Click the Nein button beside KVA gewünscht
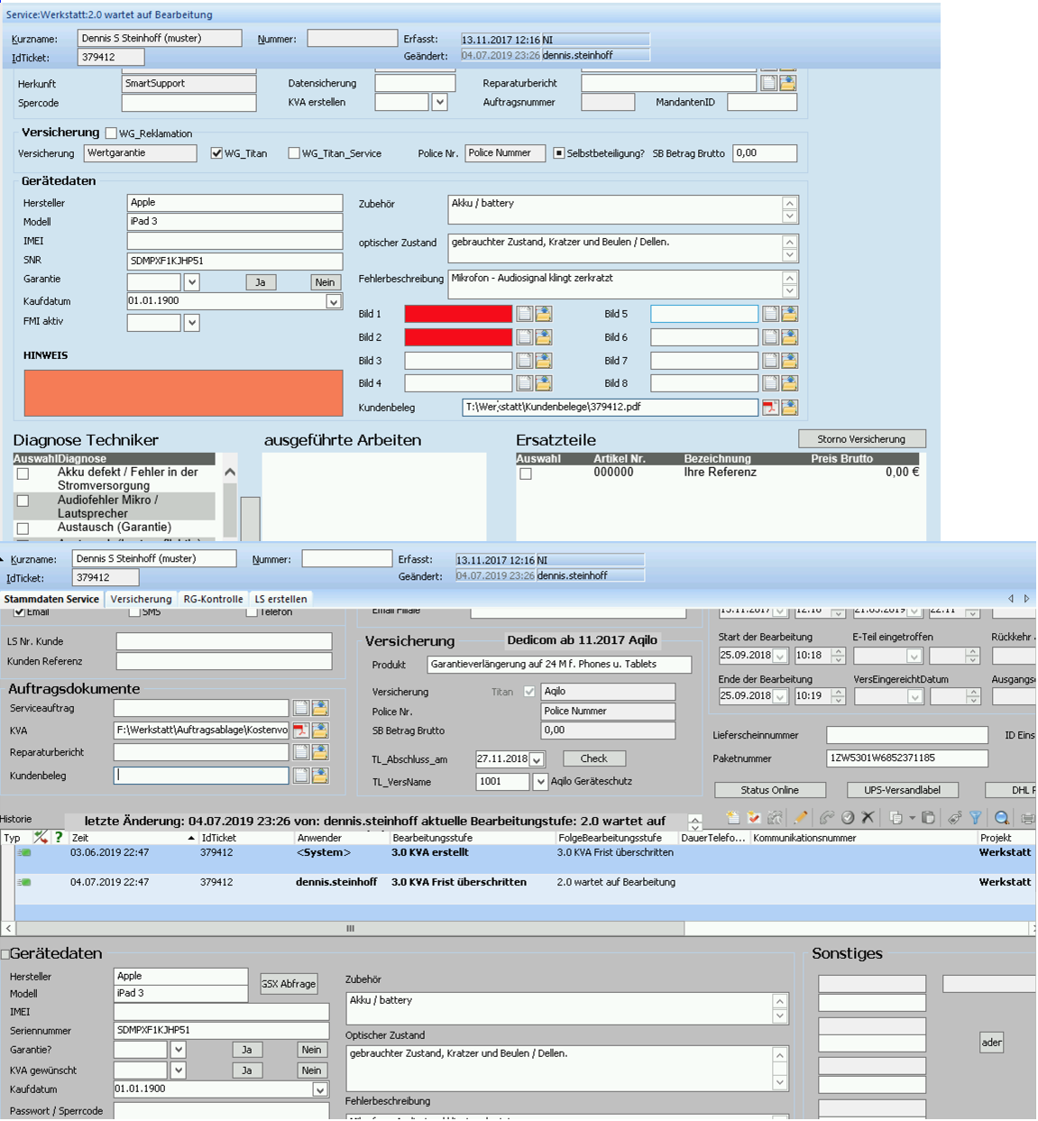 coord(311,1070)
